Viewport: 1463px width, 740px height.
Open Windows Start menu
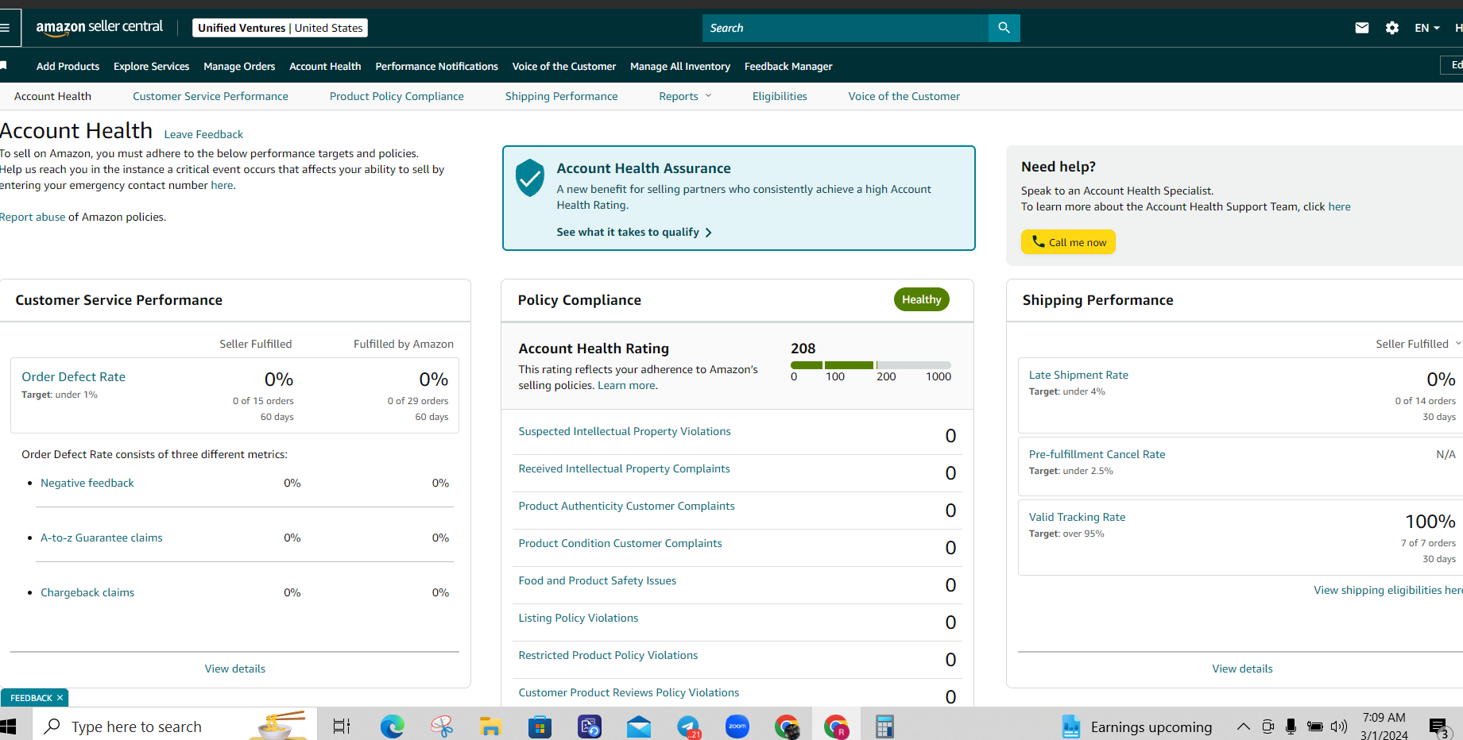8,727
